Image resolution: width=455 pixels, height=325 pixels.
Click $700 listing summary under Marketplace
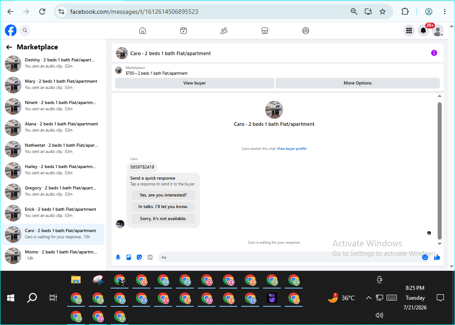tap(157, 73)
